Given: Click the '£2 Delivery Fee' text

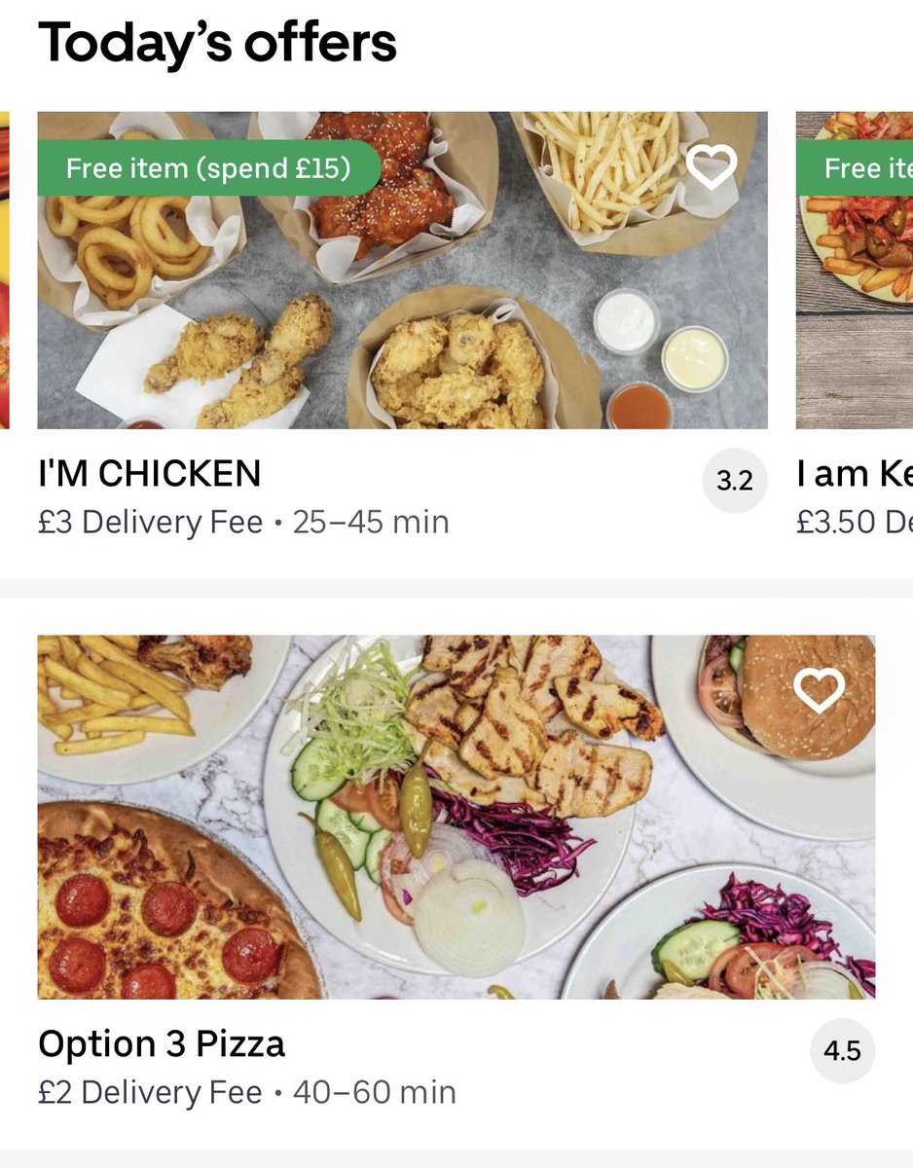Looking at the screenshot, I should pyautogui.click(x=151, y=1092).
